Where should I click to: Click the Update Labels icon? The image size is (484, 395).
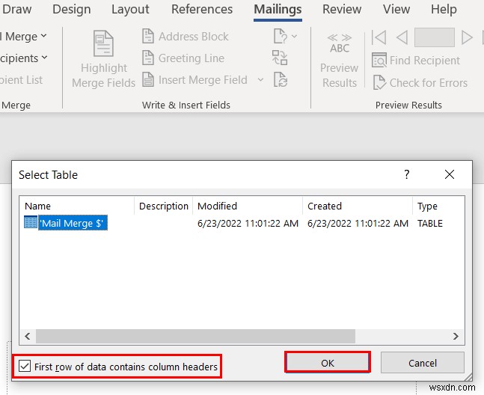[x=281, y=79]
